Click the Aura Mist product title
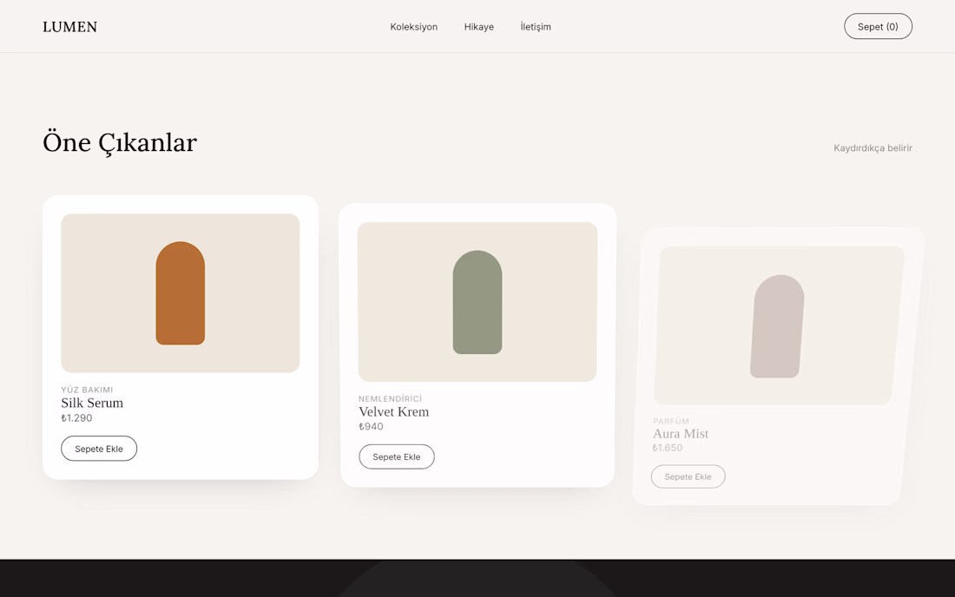The width and height of the screenshot is (955, 597). tap(681, 433)
